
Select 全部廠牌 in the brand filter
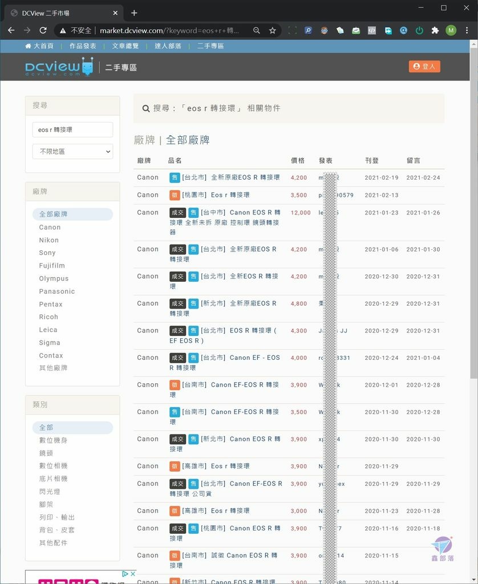point(72,214)
